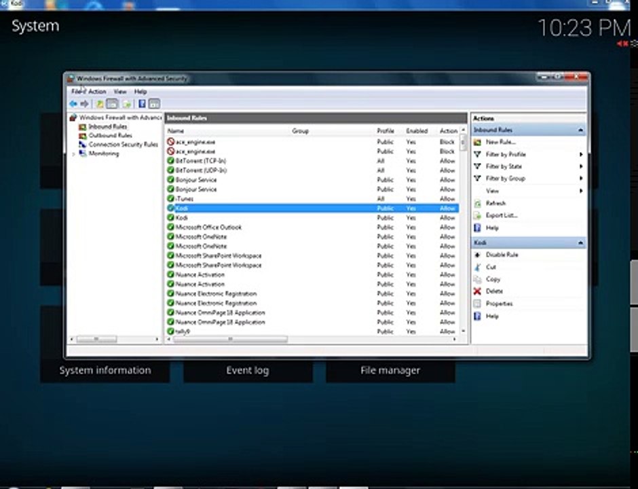This screenshot has height=489, width=638.
Task: Click the Up one level toolbar icon
Action: (100, 104)
